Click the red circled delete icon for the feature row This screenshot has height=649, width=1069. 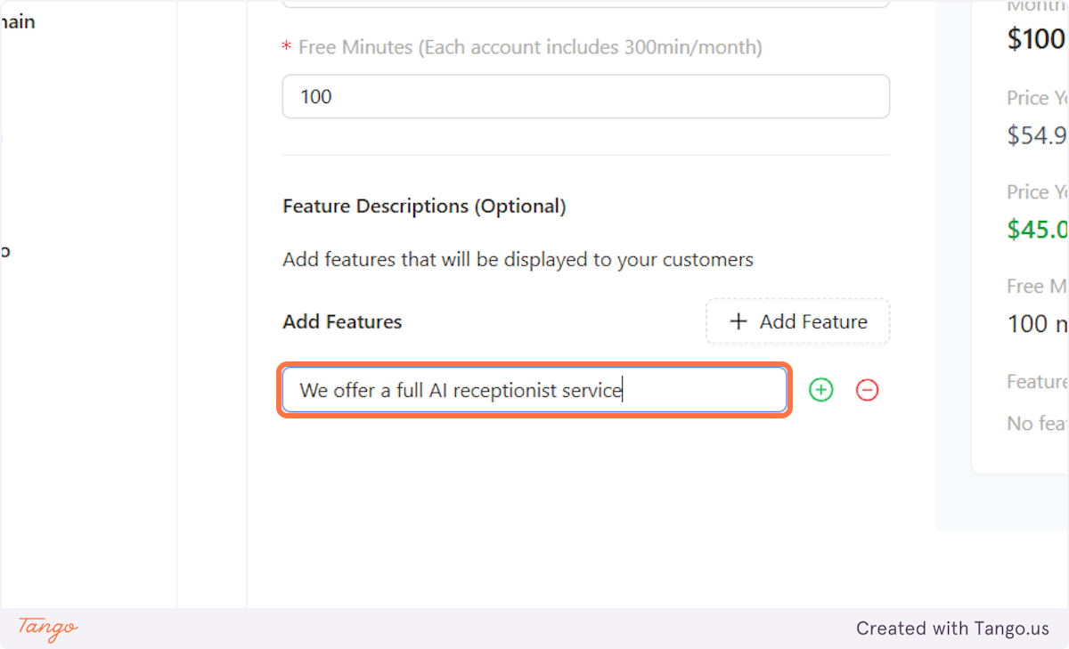tap(867, 389)
